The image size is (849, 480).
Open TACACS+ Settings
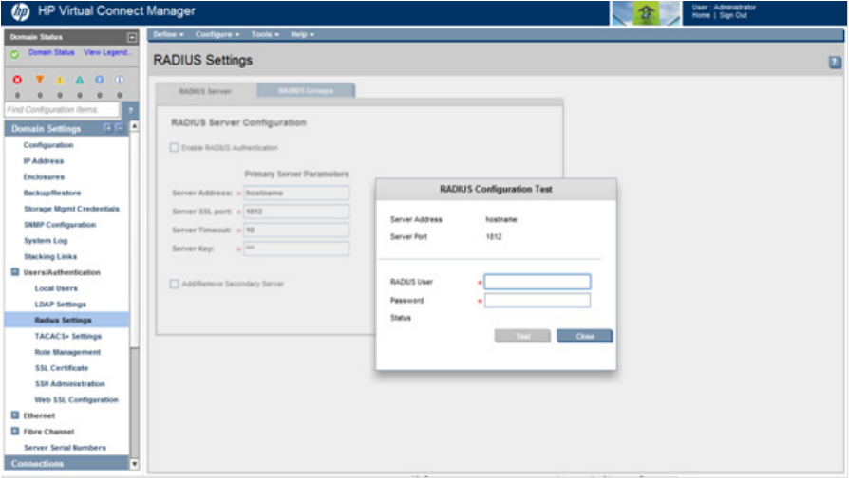68,336
